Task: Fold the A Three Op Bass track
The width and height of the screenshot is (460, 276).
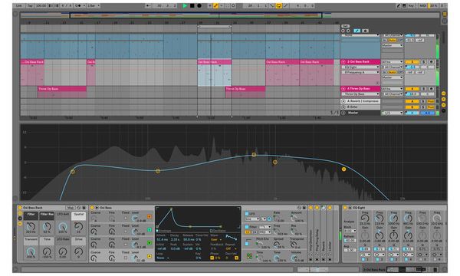Action: point(343,89)
